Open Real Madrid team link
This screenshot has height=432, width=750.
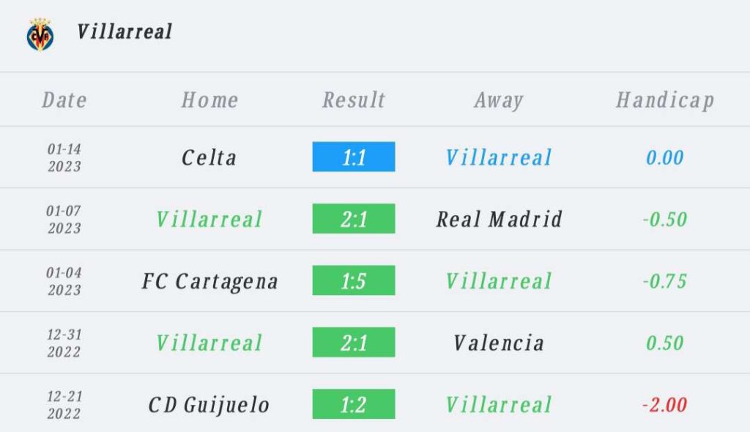pyautogui.click(x=499, y=219)
